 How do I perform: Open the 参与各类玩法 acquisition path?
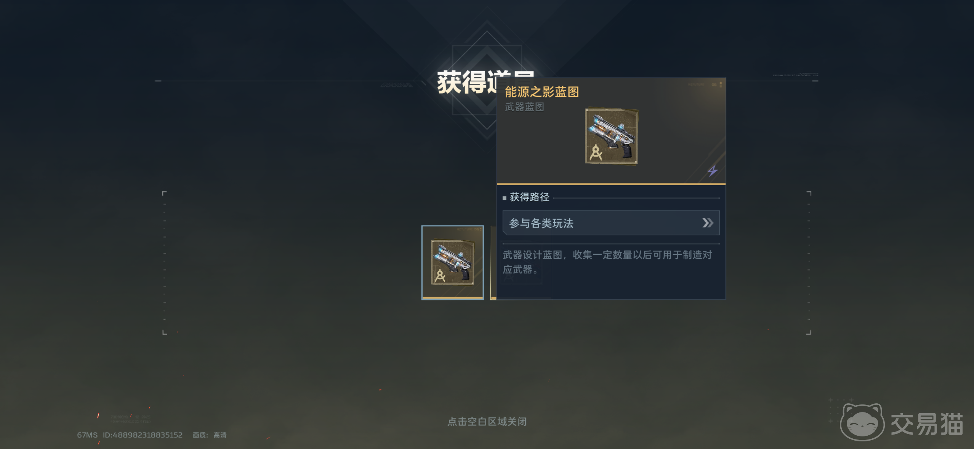[x=611, y=223]
